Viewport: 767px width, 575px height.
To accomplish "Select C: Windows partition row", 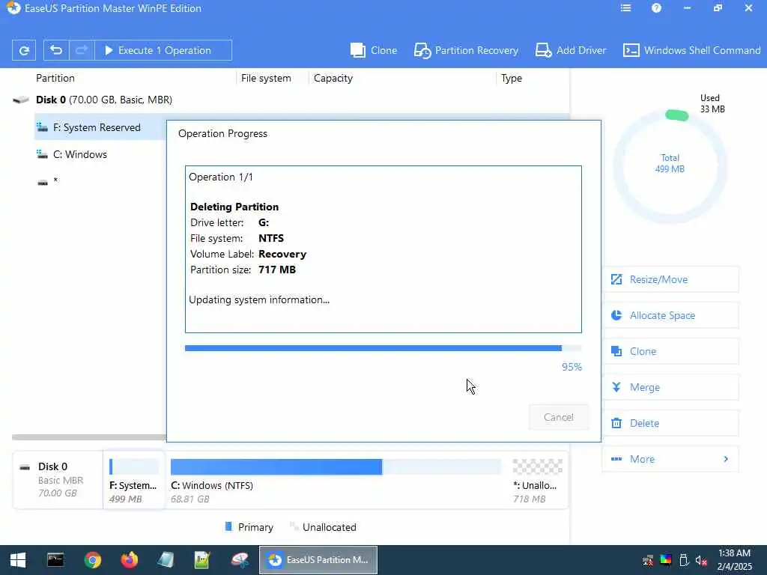I will coord(100,154).
